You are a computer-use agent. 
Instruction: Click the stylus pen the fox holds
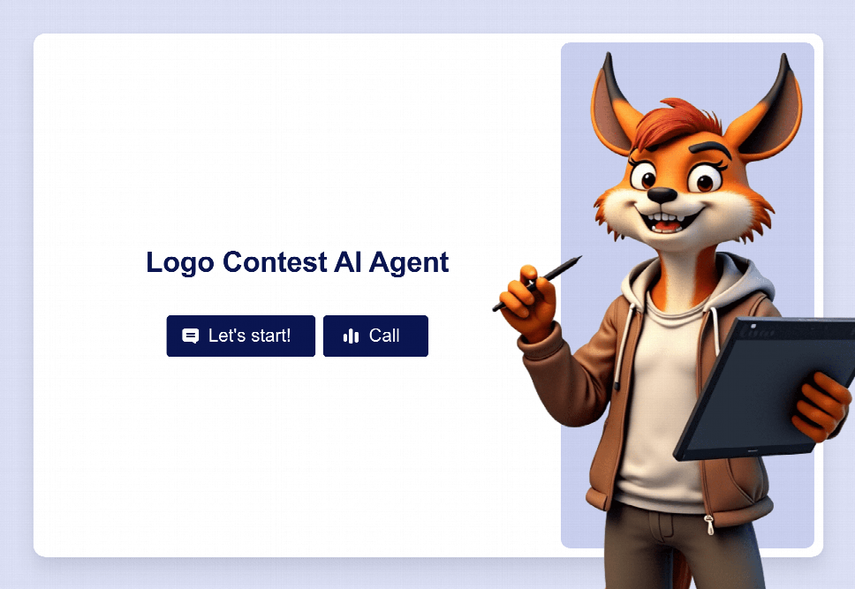click(x=537, y=283)
